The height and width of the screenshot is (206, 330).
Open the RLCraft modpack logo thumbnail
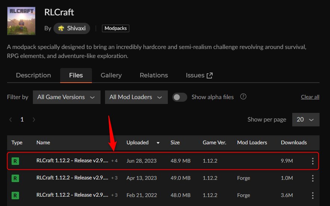(x=21, y=21)
